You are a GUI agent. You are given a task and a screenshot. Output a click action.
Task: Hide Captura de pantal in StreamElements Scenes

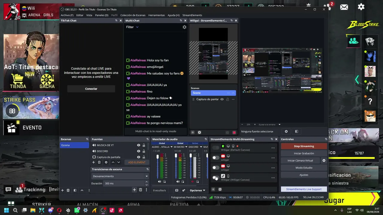tap(222, 99)
